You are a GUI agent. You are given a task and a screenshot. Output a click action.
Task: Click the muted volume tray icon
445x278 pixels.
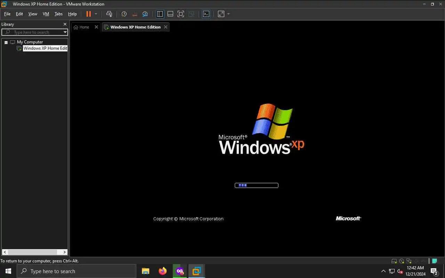pyautogui.click(x=400, y=271)
